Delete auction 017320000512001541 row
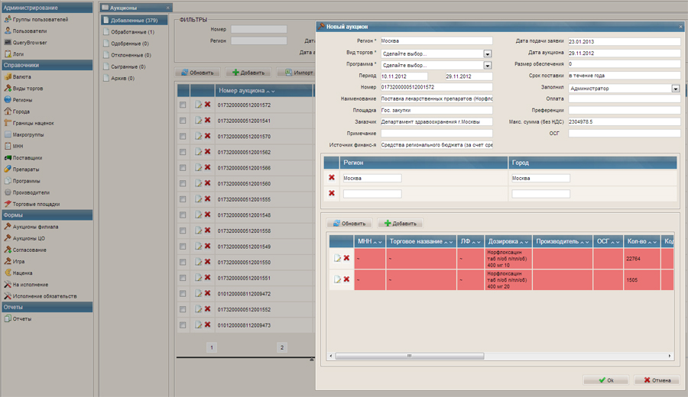 pos(207,120)
